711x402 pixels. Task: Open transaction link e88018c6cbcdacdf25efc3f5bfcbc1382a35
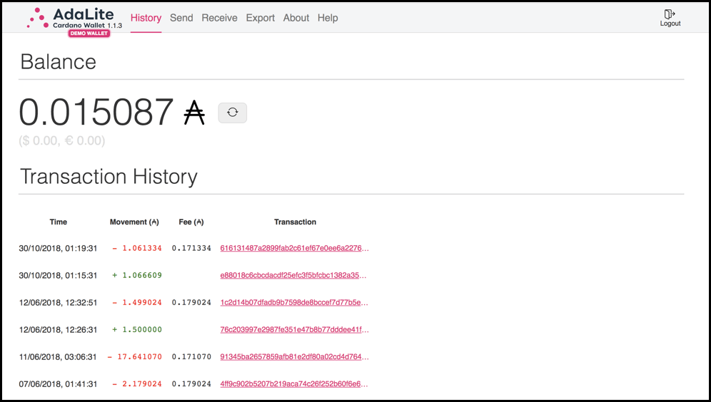point(294,275)
